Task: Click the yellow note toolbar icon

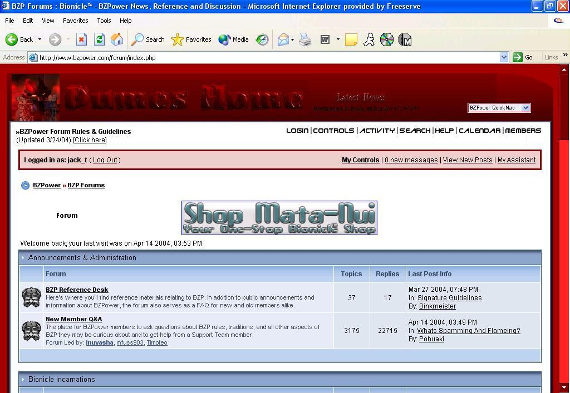Action: (351, 39)
